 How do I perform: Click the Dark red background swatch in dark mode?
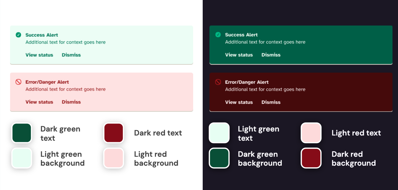click(x=311, y=158)
